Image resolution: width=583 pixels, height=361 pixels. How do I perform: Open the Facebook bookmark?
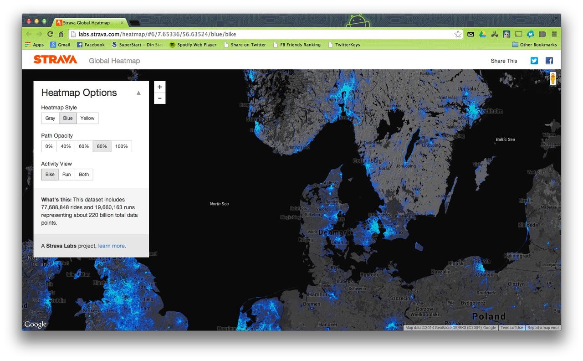click(91, 45)
